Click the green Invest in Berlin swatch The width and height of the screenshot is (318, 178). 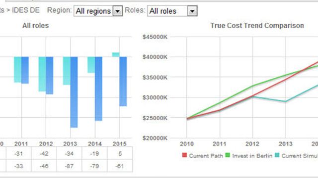coord(228,155)
